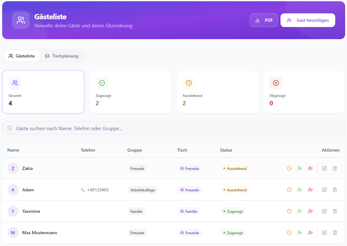This screenshot has width=347, height=246.
Task: Mark Adam as confirmed with green icon
Action: tap(300, 190)
